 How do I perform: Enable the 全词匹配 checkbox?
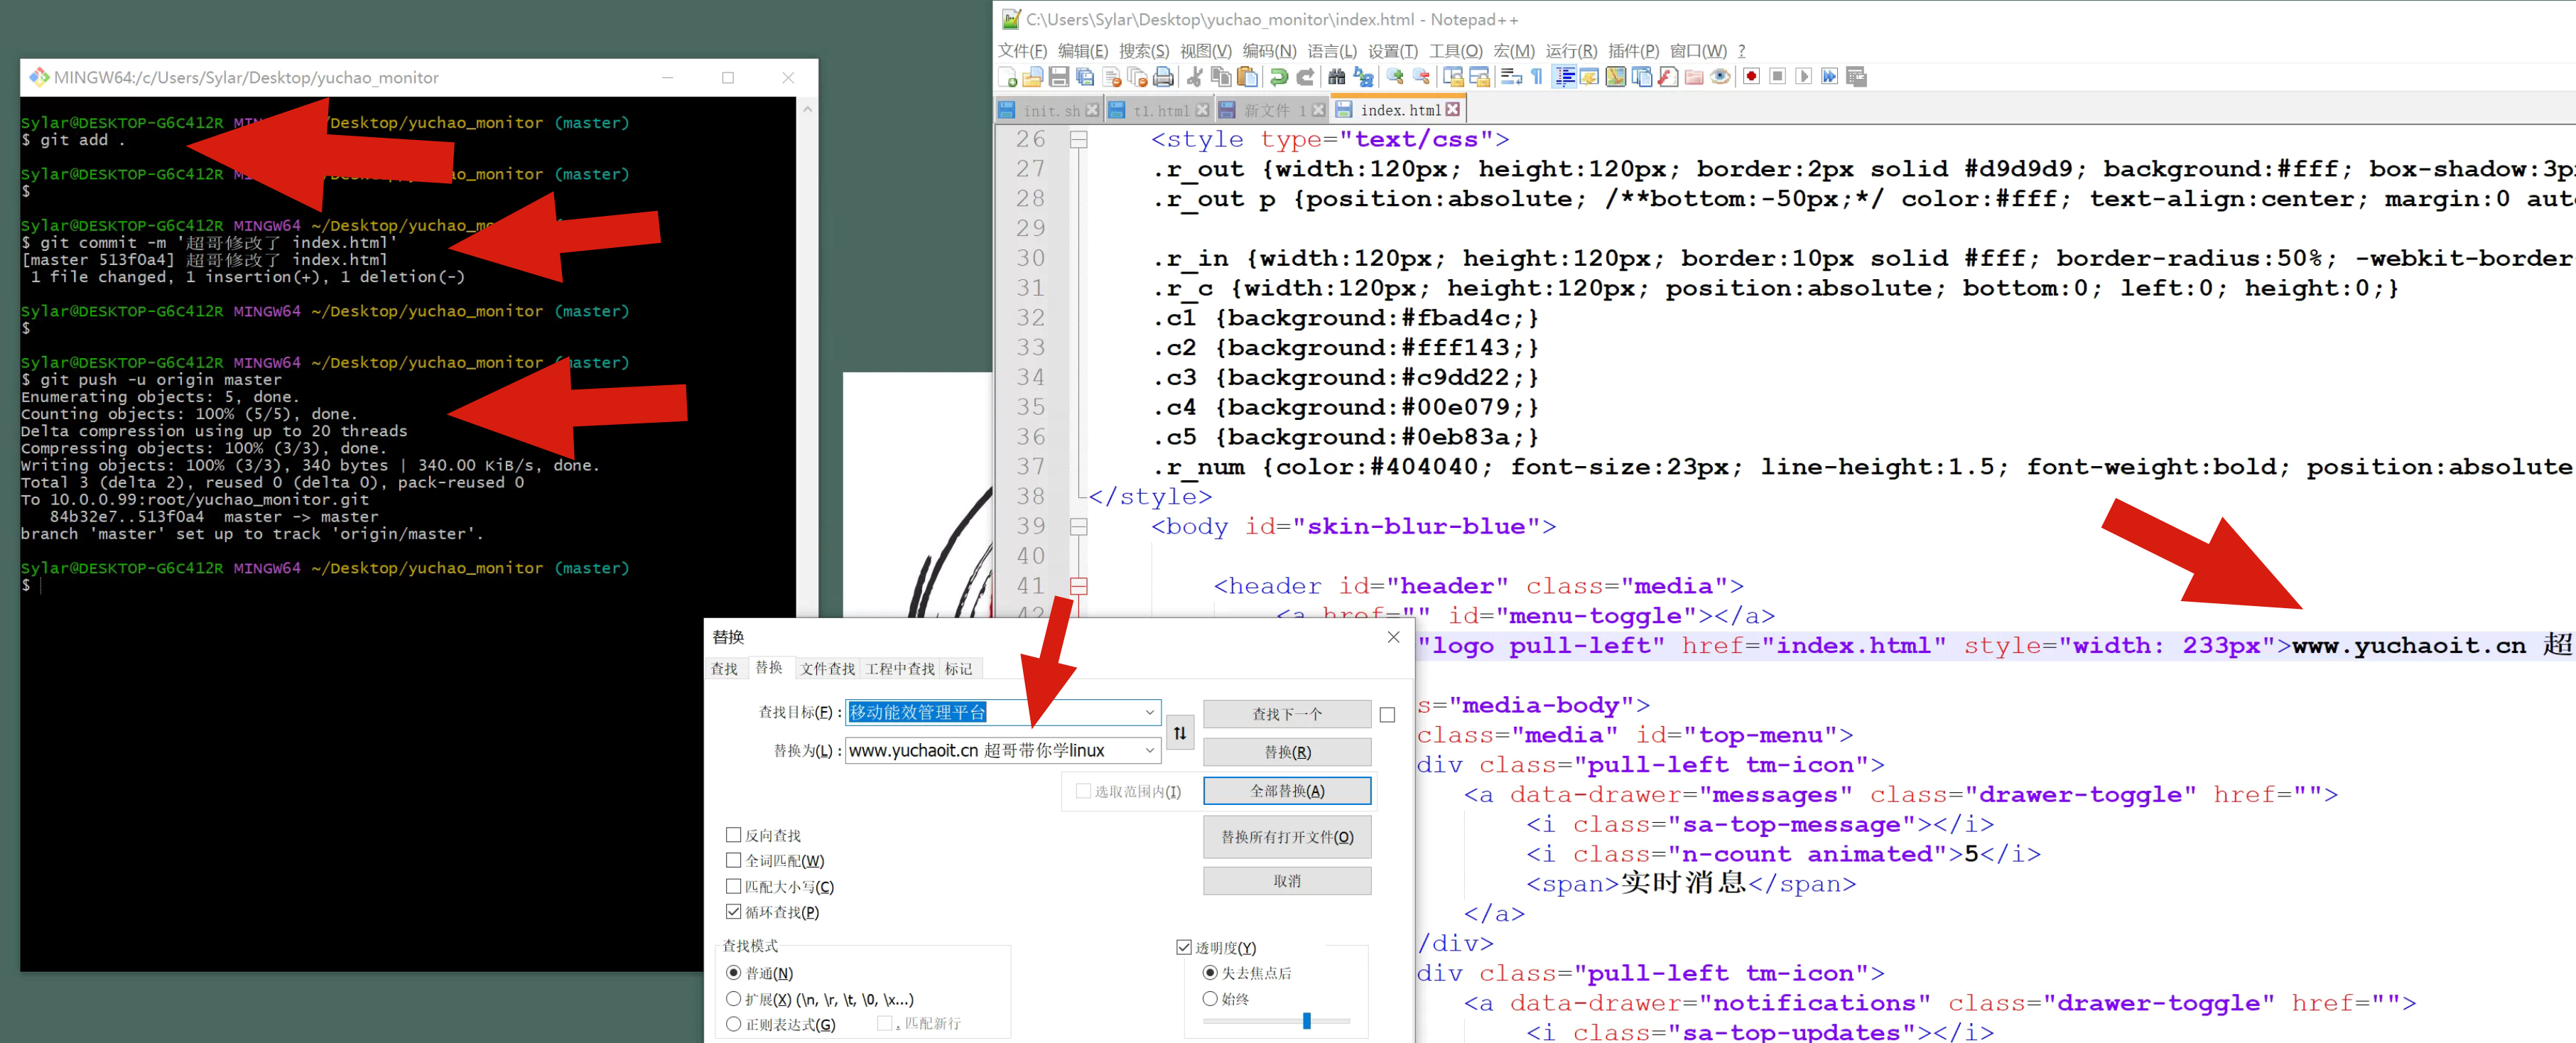(x=734, y=860)
